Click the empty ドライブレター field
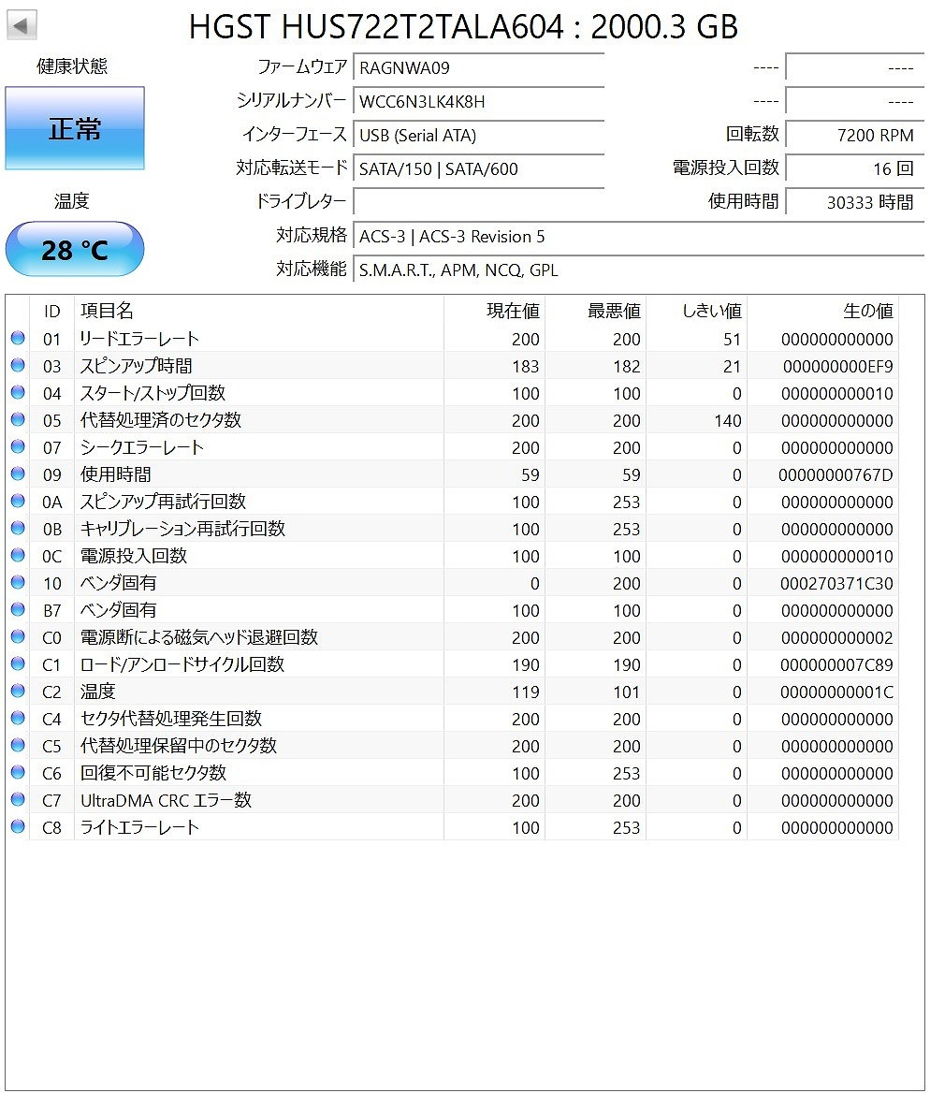930x1093 pixels. pyautogui.click(x=479, y=201)
